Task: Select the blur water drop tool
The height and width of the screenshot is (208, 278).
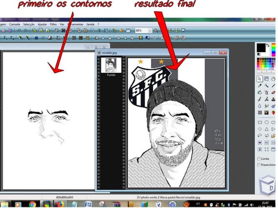Action: (x=260, y=106)
